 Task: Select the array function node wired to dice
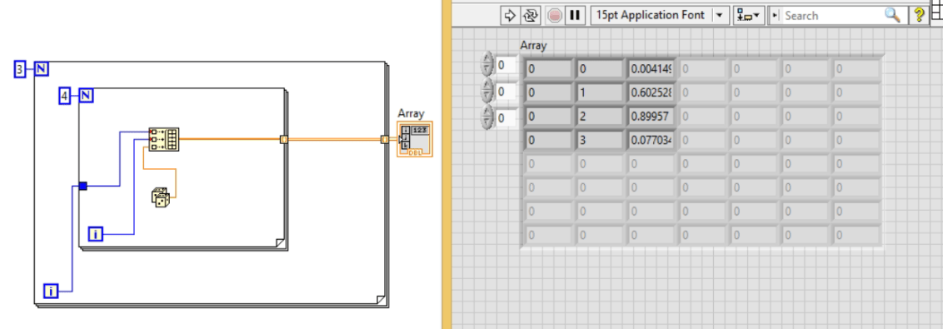pos(163,140)
